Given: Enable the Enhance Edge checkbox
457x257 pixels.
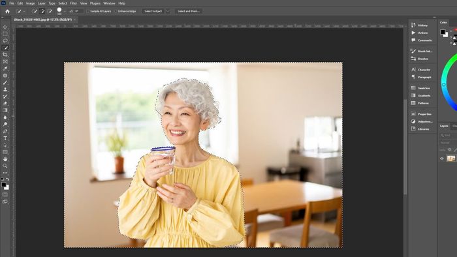Looking at the screenshot, I should [x=116, y=11].
